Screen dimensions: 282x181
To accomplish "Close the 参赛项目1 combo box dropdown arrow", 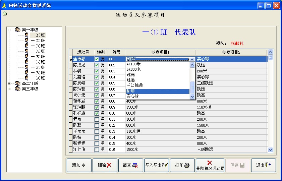I will [192, 59].
